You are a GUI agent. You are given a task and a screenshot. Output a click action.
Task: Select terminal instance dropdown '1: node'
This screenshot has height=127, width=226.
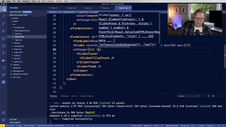[x=189, y=96]
